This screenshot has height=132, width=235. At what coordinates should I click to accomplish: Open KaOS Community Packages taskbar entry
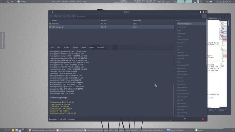(x=98, y=130)
